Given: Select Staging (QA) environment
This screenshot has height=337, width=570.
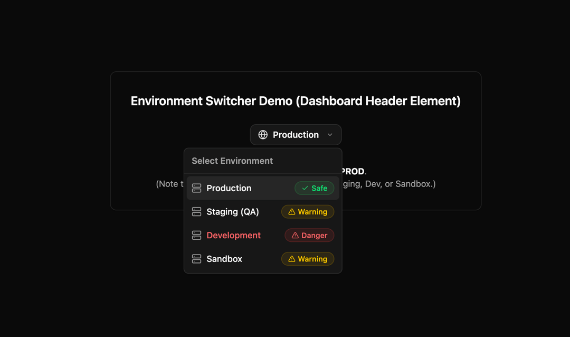Looking at the screenshot, I should [263, 212].
